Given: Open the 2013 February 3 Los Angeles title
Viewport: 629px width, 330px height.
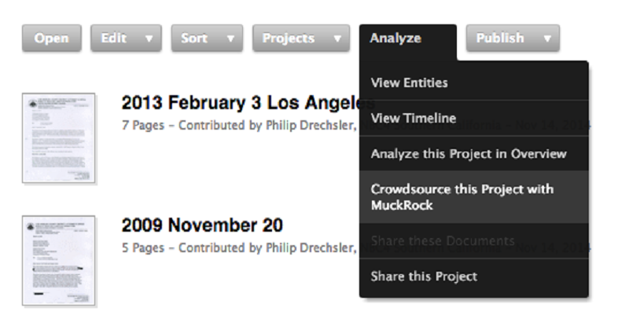Looking at the screenshot, I should click(248, 103).
